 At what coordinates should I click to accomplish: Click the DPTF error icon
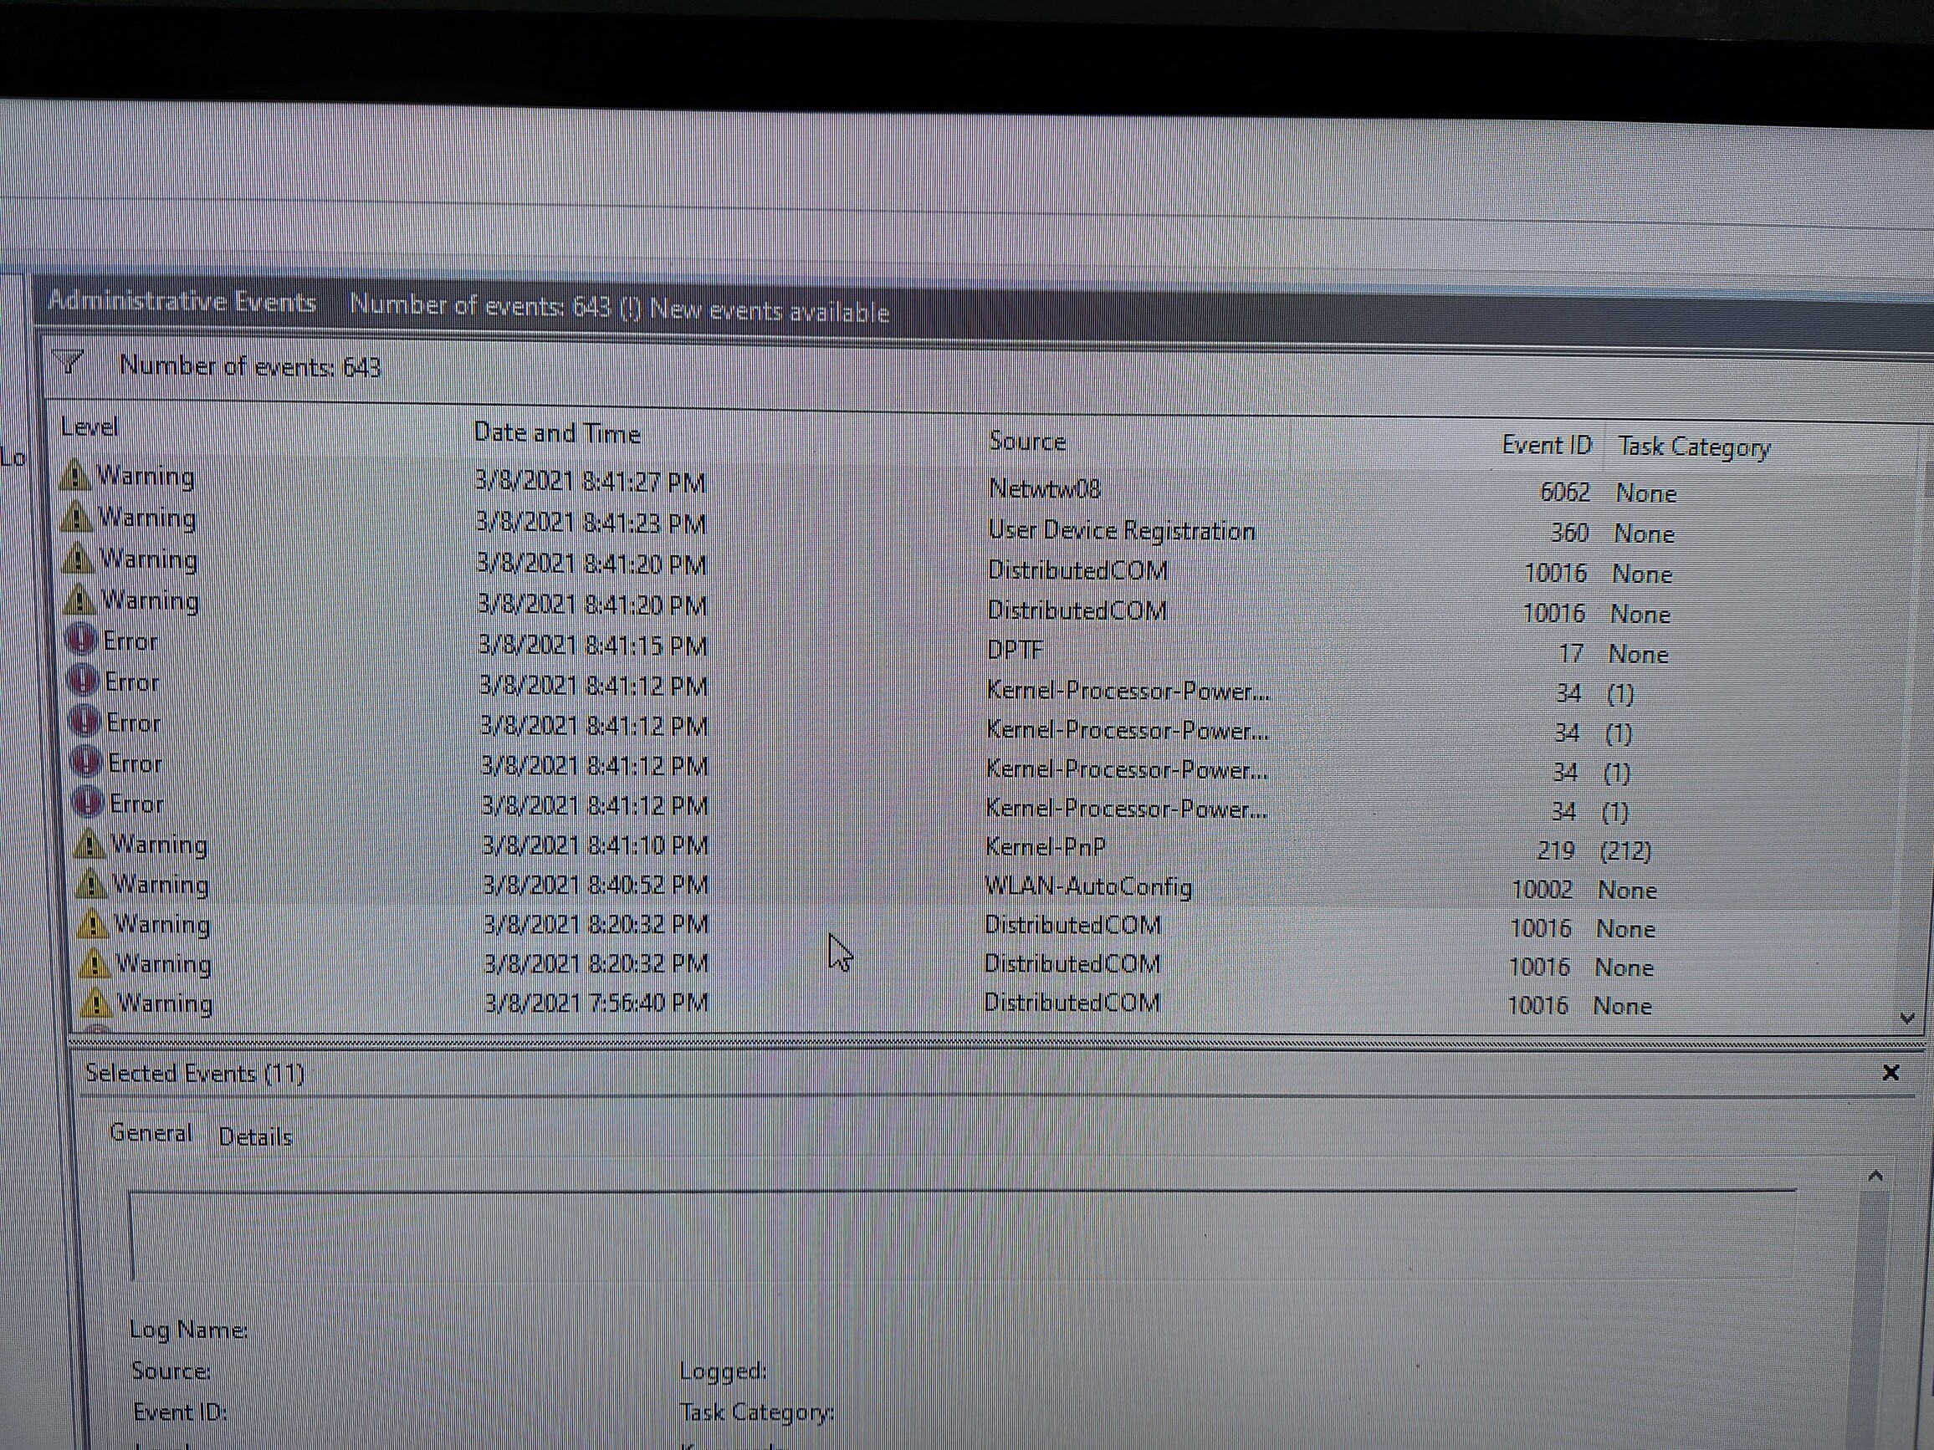tap(81, 641)
